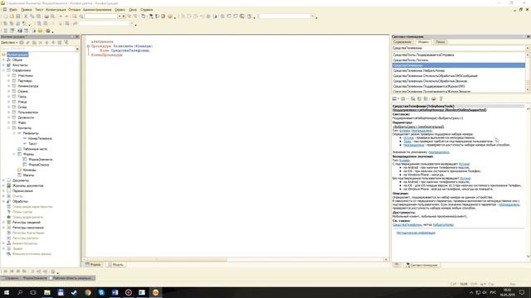Select the ФормаЭлемента form in tree
Image resolution: width=531 pixels, height=298 pixels.
pos(41,159)
